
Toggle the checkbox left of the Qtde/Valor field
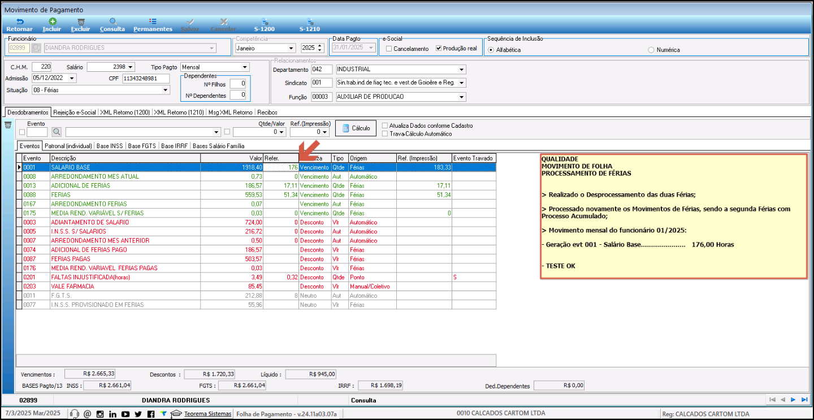(x=227, y=132)
